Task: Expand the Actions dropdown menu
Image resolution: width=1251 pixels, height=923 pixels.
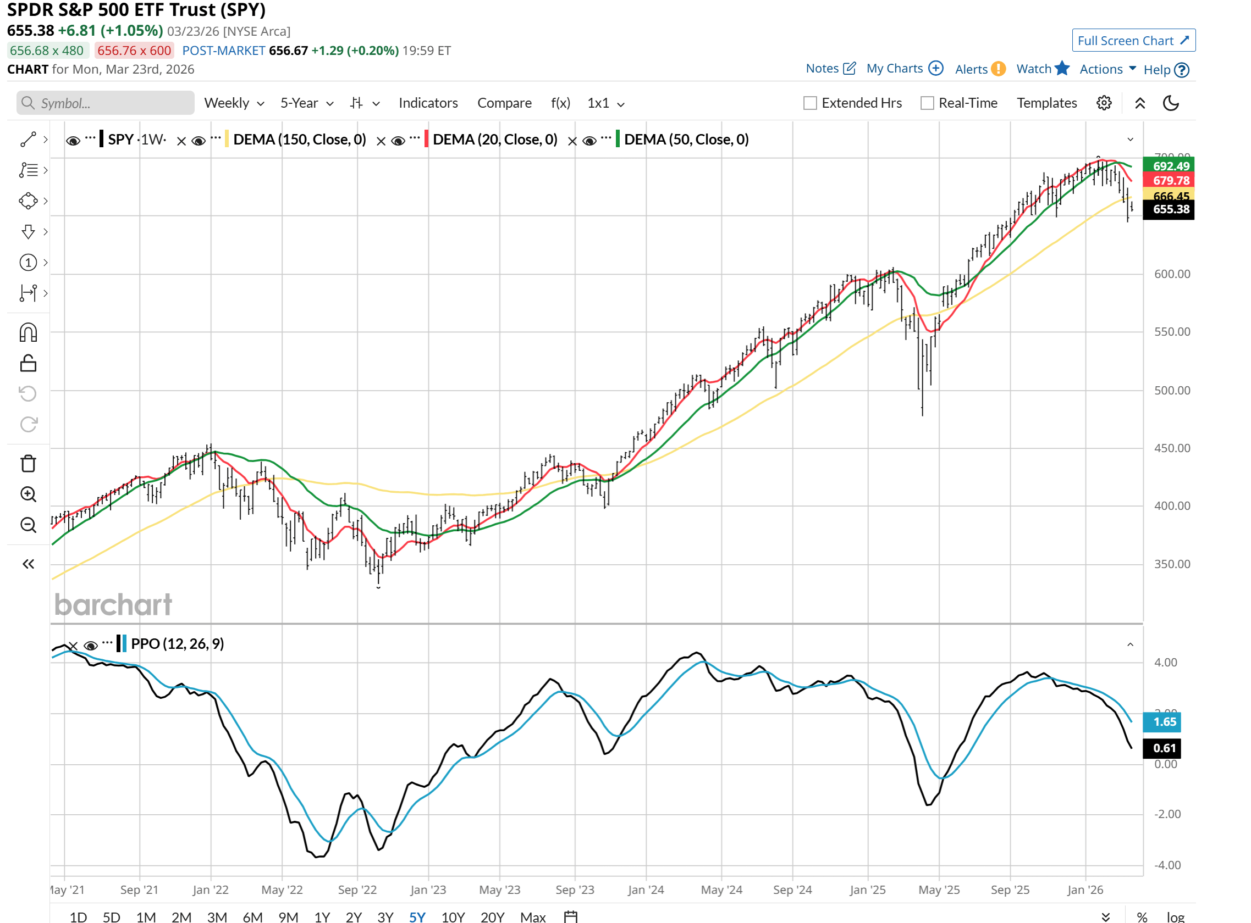Action: (x=1107, y=69)
